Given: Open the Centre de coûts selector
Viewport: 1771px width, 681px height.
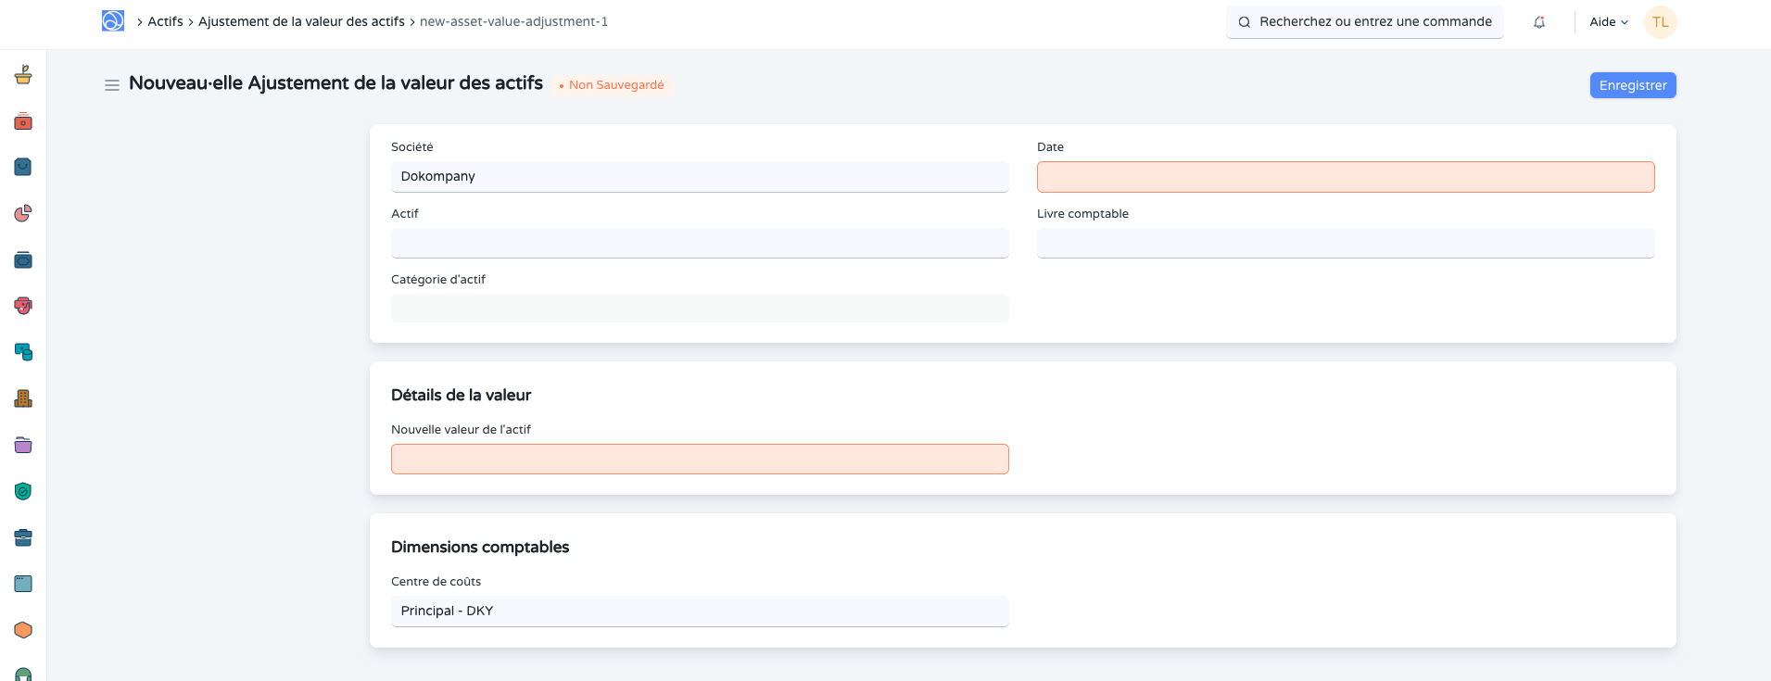Looking at the screenshot, I should pos(700,612).
